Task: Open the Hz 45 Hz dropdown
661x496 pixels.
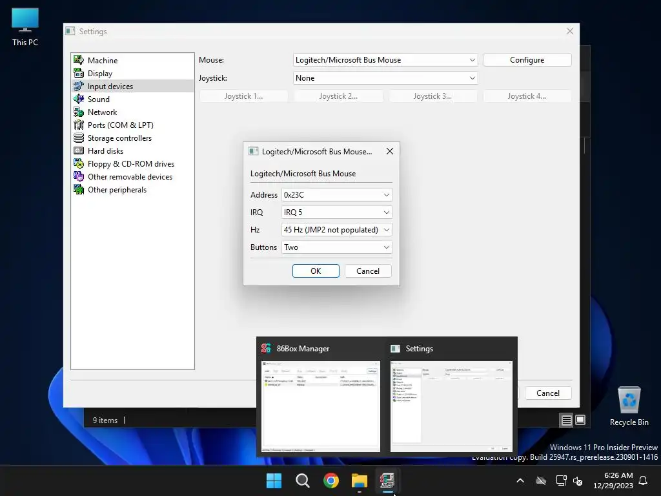Action: (336, 230)
